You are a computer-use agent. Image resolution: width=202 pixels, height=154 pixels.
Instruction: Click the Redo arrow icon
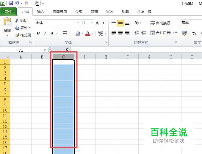point(27,3)
